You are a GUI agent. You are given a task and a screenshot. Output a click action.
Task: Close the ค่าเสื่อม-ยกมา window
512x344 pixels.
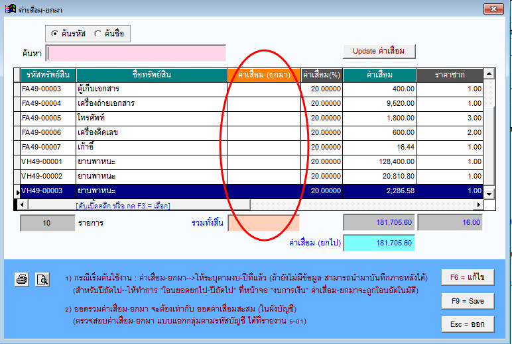click(493, 9)
